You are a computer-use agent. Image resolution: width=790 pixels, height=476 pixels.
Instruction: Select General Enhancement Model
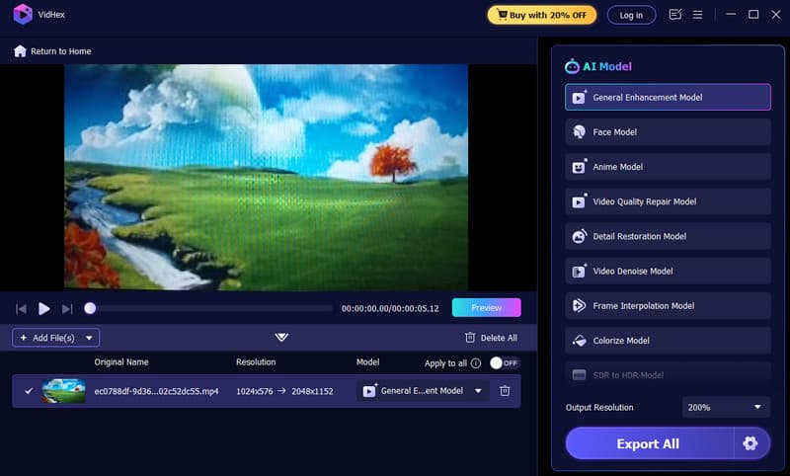(x=668, y=97)
